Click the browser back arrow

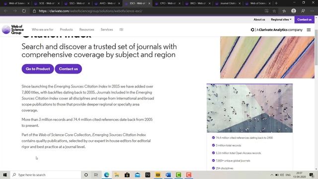point(5,11)
